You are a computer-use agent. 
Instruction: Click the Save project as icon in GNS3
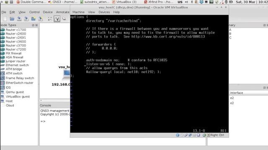[x=26, y=19]
